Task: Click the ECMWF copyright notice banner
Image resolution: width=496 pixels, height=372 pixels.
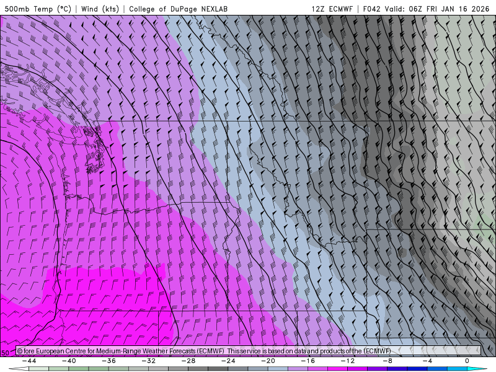Action: (249, 351)
